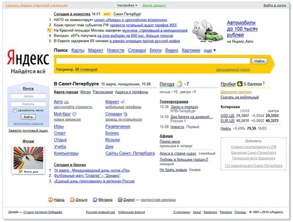
Task: Click the piggy bank car ad image
Action: [207, 31]
